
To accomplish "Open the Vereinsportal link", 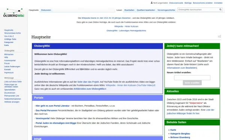I will [43, 118].
